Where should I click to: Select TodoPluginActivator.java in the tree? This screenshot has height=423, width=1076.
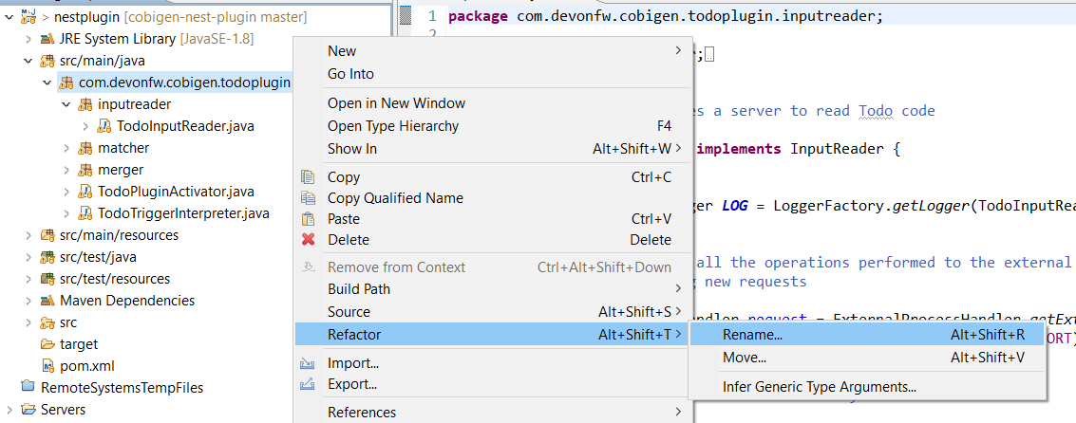pos(176,192)
